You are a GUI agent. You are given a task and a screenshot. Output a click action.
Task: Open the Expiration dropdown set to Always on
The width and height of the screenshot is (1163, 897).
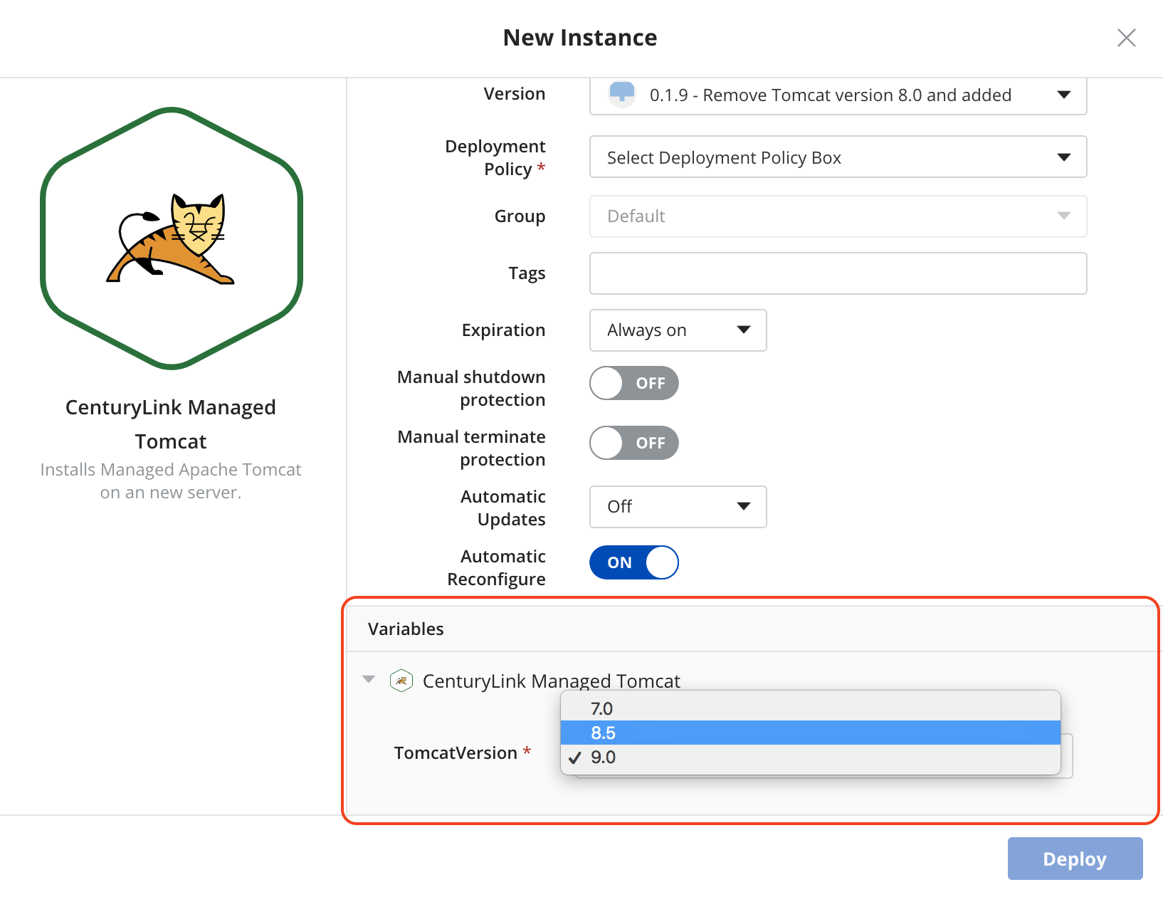pyautogui.click(x=678, y=330)
